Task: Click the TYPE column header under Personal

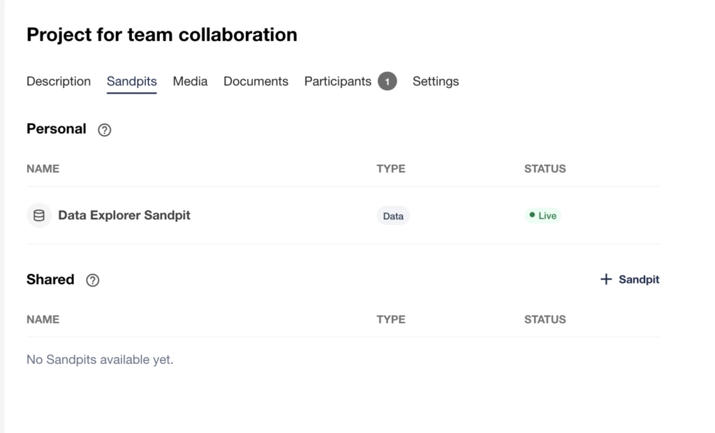Action: [x=391, y=169]
